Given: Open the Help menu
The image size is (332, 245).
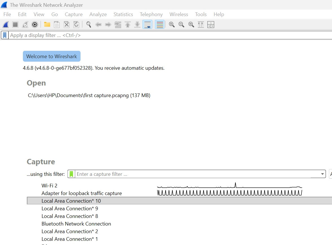Looking at the screenshot, I should click(219, 14).
